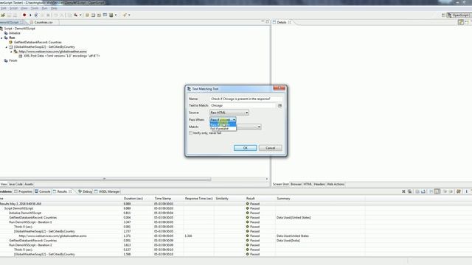Check 'Verify only, never fail' checkbox
The height and width of the screenshot is (265, 472).
coord(190,133)
